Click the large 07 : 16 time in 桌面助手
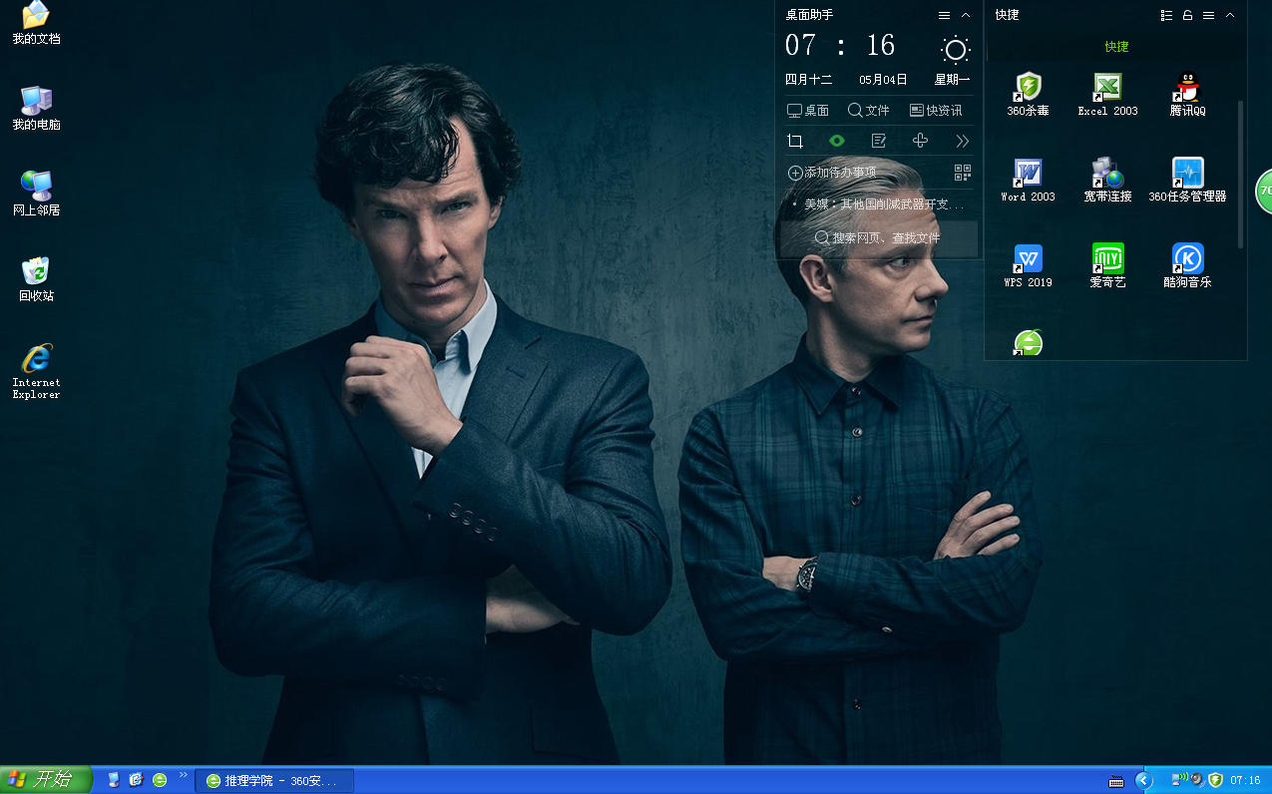The width and height of the screenshot is (1272, 794). click(x=840, y=46)
